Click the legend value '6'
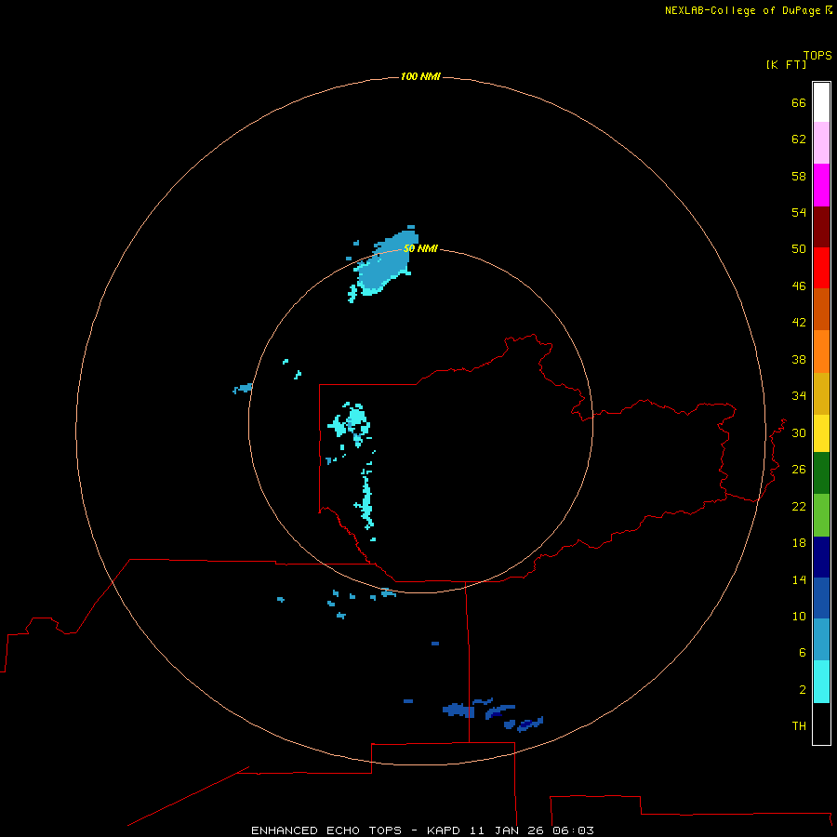837x837 pixels. pos(803,653)
